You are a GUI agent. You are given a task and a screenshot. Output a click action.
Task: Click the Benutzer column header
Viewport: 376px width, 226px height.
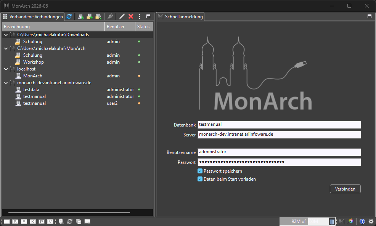click(120, 27)
